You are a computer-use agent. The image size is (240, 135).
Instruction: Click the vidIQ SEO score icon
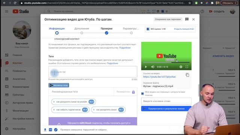[x=148, y=29]
